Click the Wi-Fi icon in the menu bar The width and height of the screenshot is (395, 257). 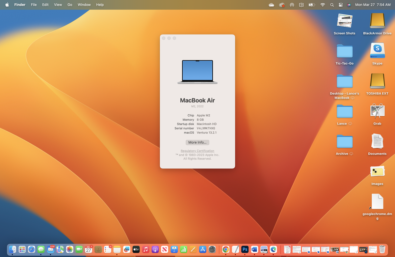click(x=322, y=5)
